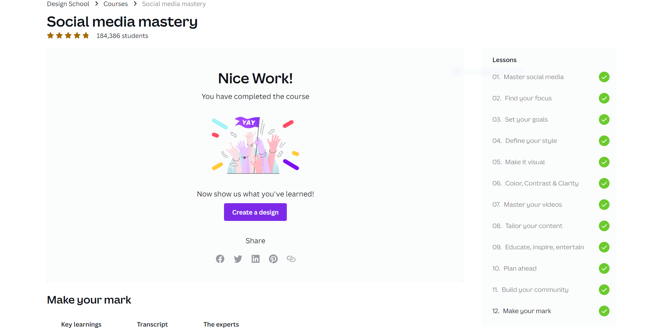Click the star rating under course title
The width and height of the screenshot is (661, 328).
[68, 35]
